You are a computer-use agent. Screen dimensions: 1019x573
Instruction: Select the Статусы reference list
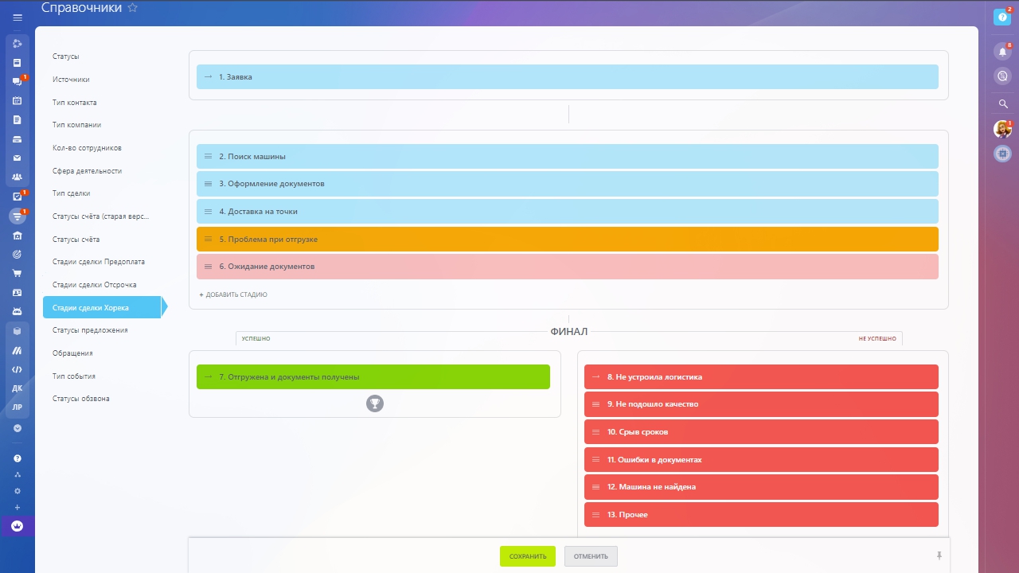coord(65,57)
